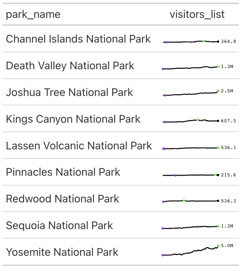244x271 pixels.
Task: Click Joshua Tree National Park text
Action: 69,92
